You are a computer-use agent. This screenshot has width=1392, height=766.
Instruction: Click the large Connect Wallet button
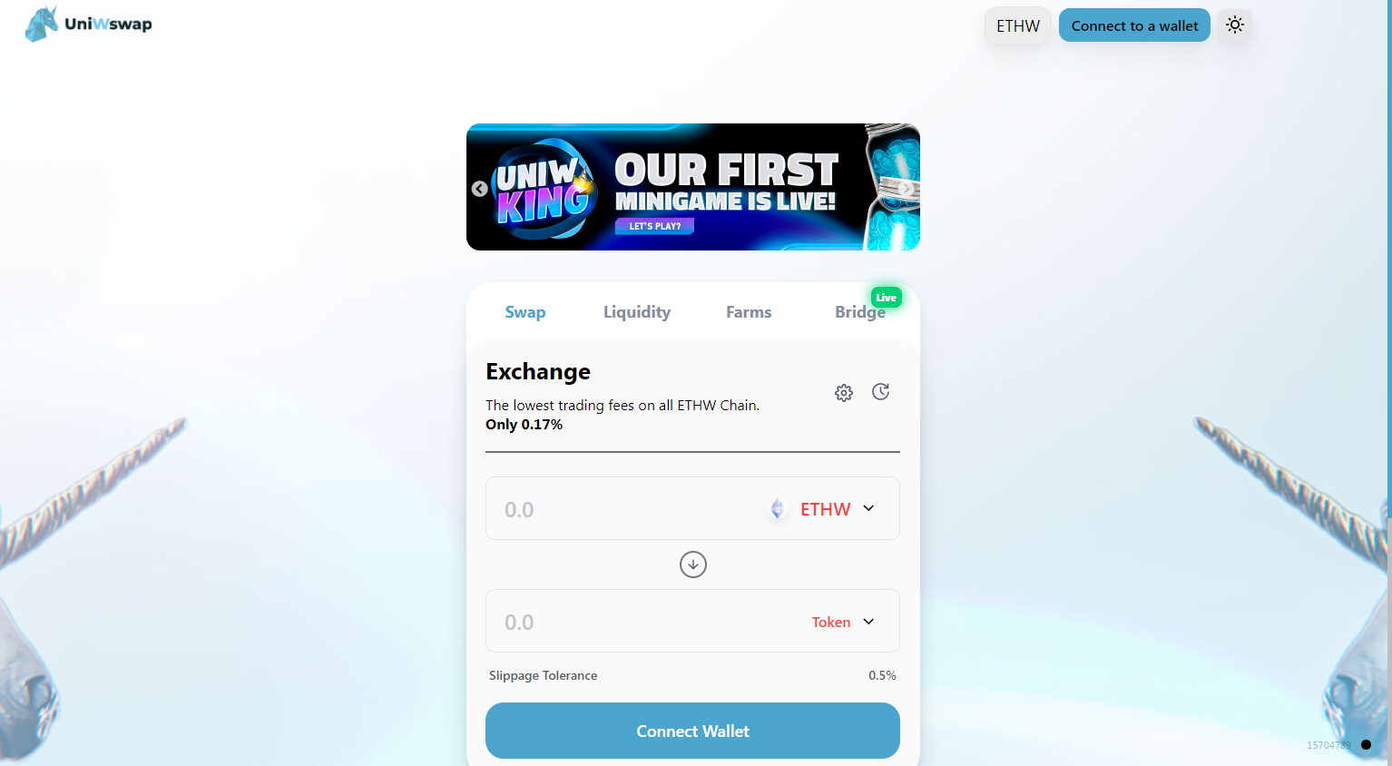tap(692, 731)
